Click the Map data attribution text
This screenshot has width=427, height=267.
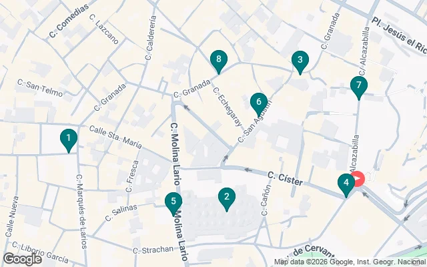click(350, 262)
